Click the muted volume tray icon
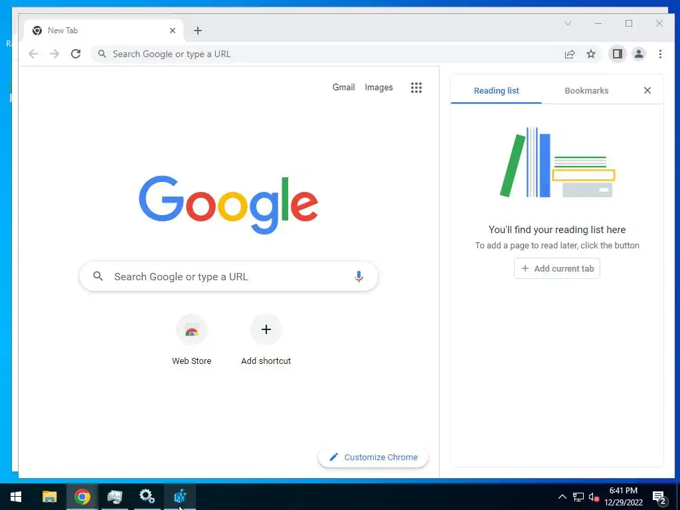The width and height of the screenshot is (680, 510). tap(594, 497)
